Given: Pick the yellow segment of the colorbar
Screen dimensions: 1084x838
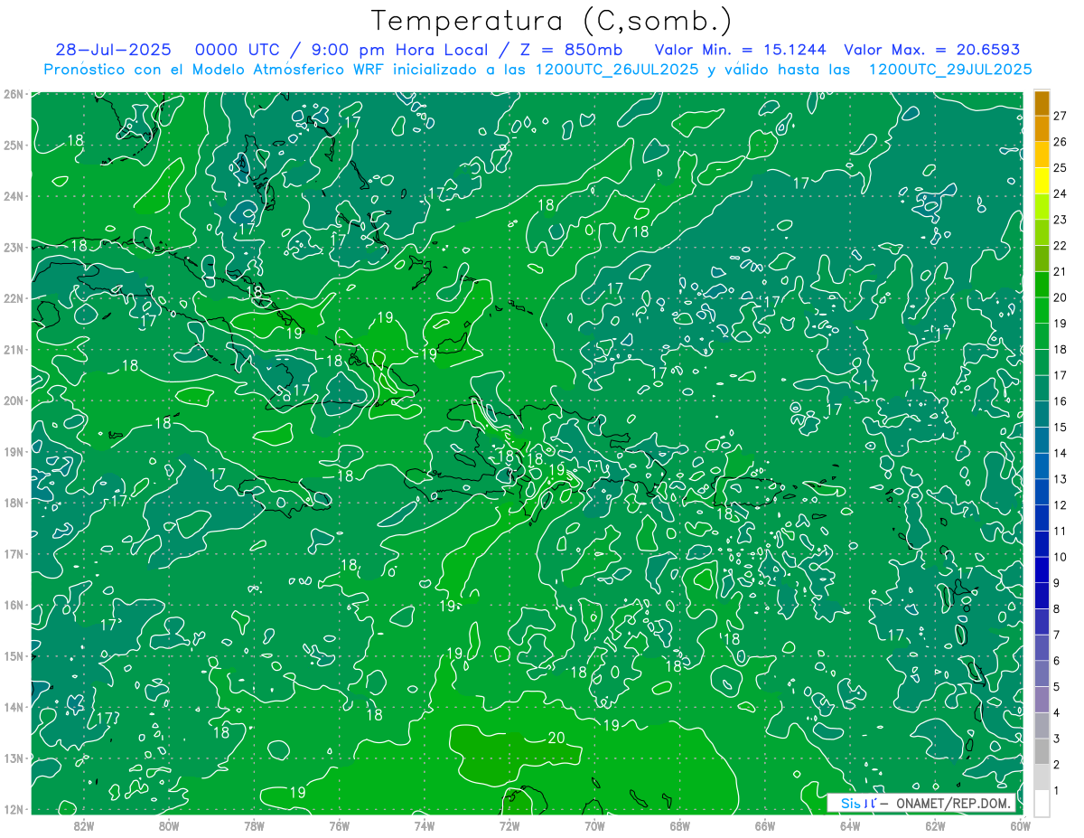Looking at the screenshot, I should pos(1042,181).
